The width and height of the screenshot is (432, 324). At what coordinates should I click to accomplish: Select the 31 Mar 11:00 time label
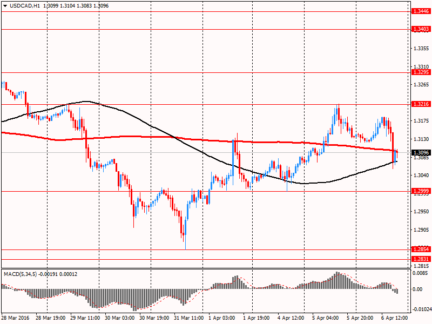coord(189,318)
